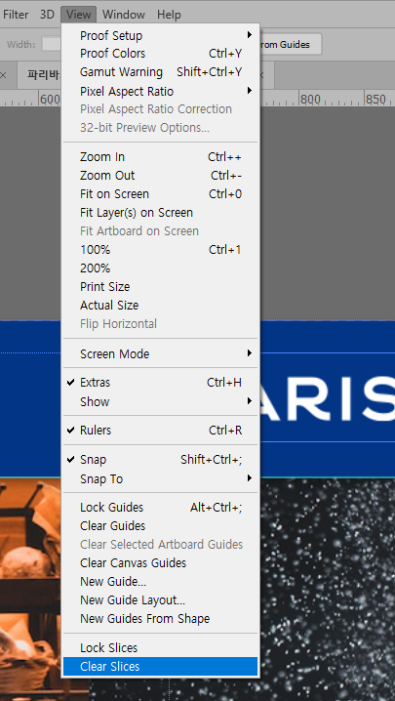The width and height of the screenshot is (395, 701).
Task: Select Fit Layer(s) on Screen
Action: 160,213
